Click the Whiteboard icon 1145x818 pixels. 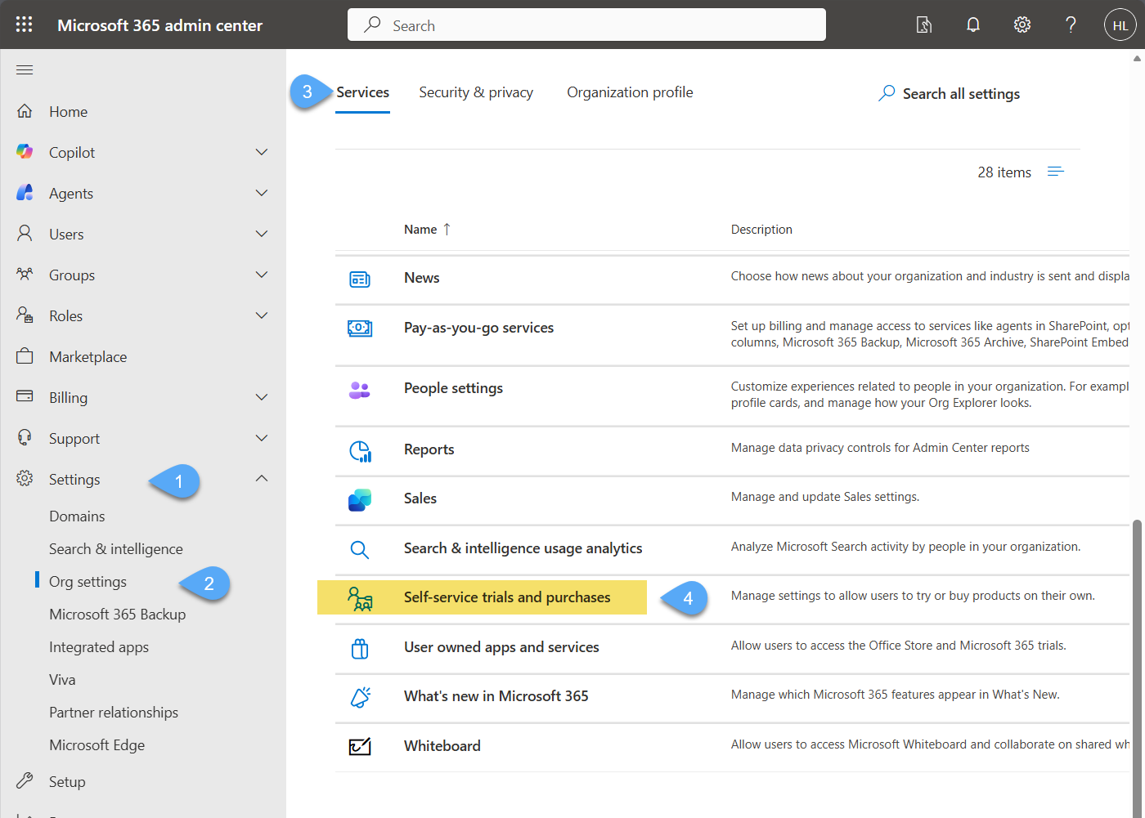(360, 747)
